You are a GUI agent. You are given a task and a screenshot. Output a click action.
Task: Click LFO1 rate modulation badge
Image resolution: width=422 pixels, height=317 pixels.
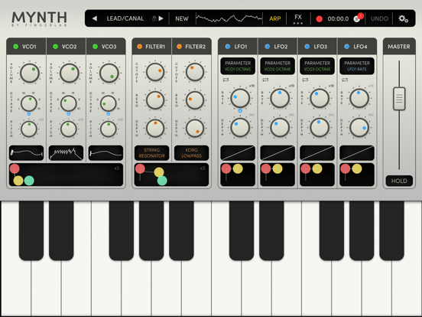coord(240,110)
